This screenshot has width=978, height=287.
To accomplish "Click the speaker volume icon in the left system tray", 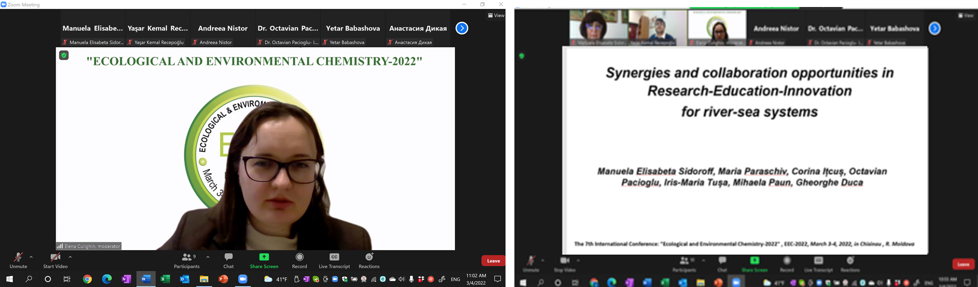I will pyautogui.click(x=402, y=279).
